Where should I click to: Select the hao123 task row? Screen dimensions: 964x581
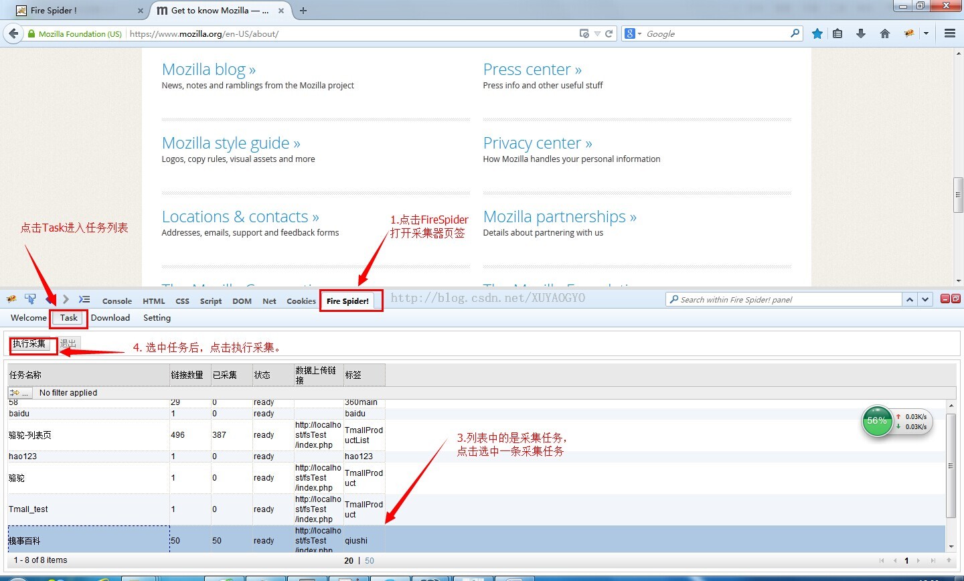[477, 456]
